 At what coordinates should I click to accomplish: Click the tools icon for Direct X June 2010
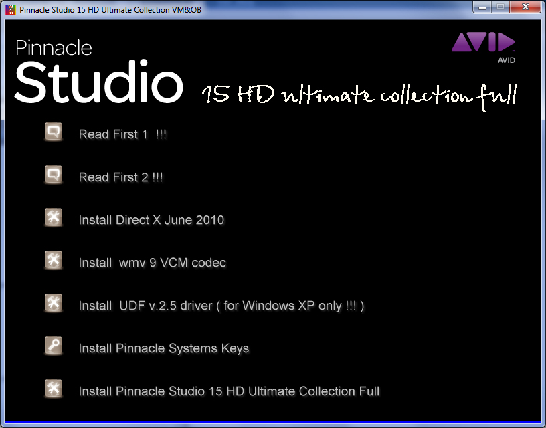54,217
